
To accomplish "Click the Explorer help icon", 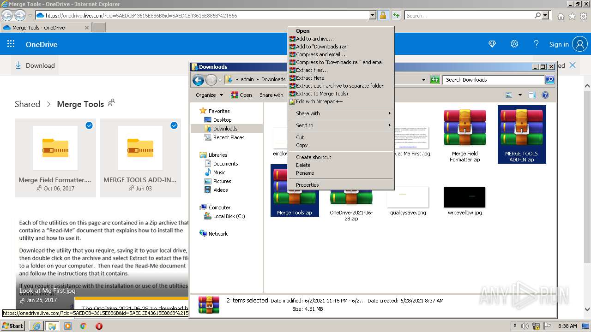I will coord(545,95).
